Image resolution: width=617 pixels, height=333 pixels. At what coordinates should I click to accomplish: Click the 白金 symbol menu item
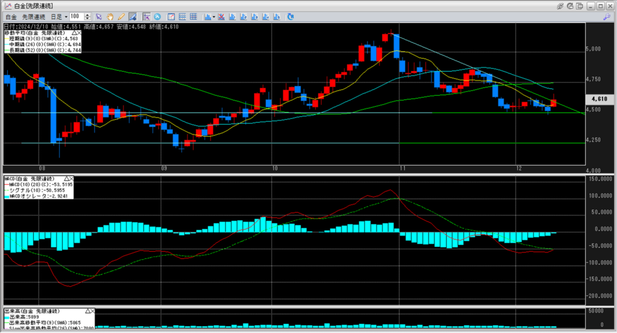tap(11, 16)
